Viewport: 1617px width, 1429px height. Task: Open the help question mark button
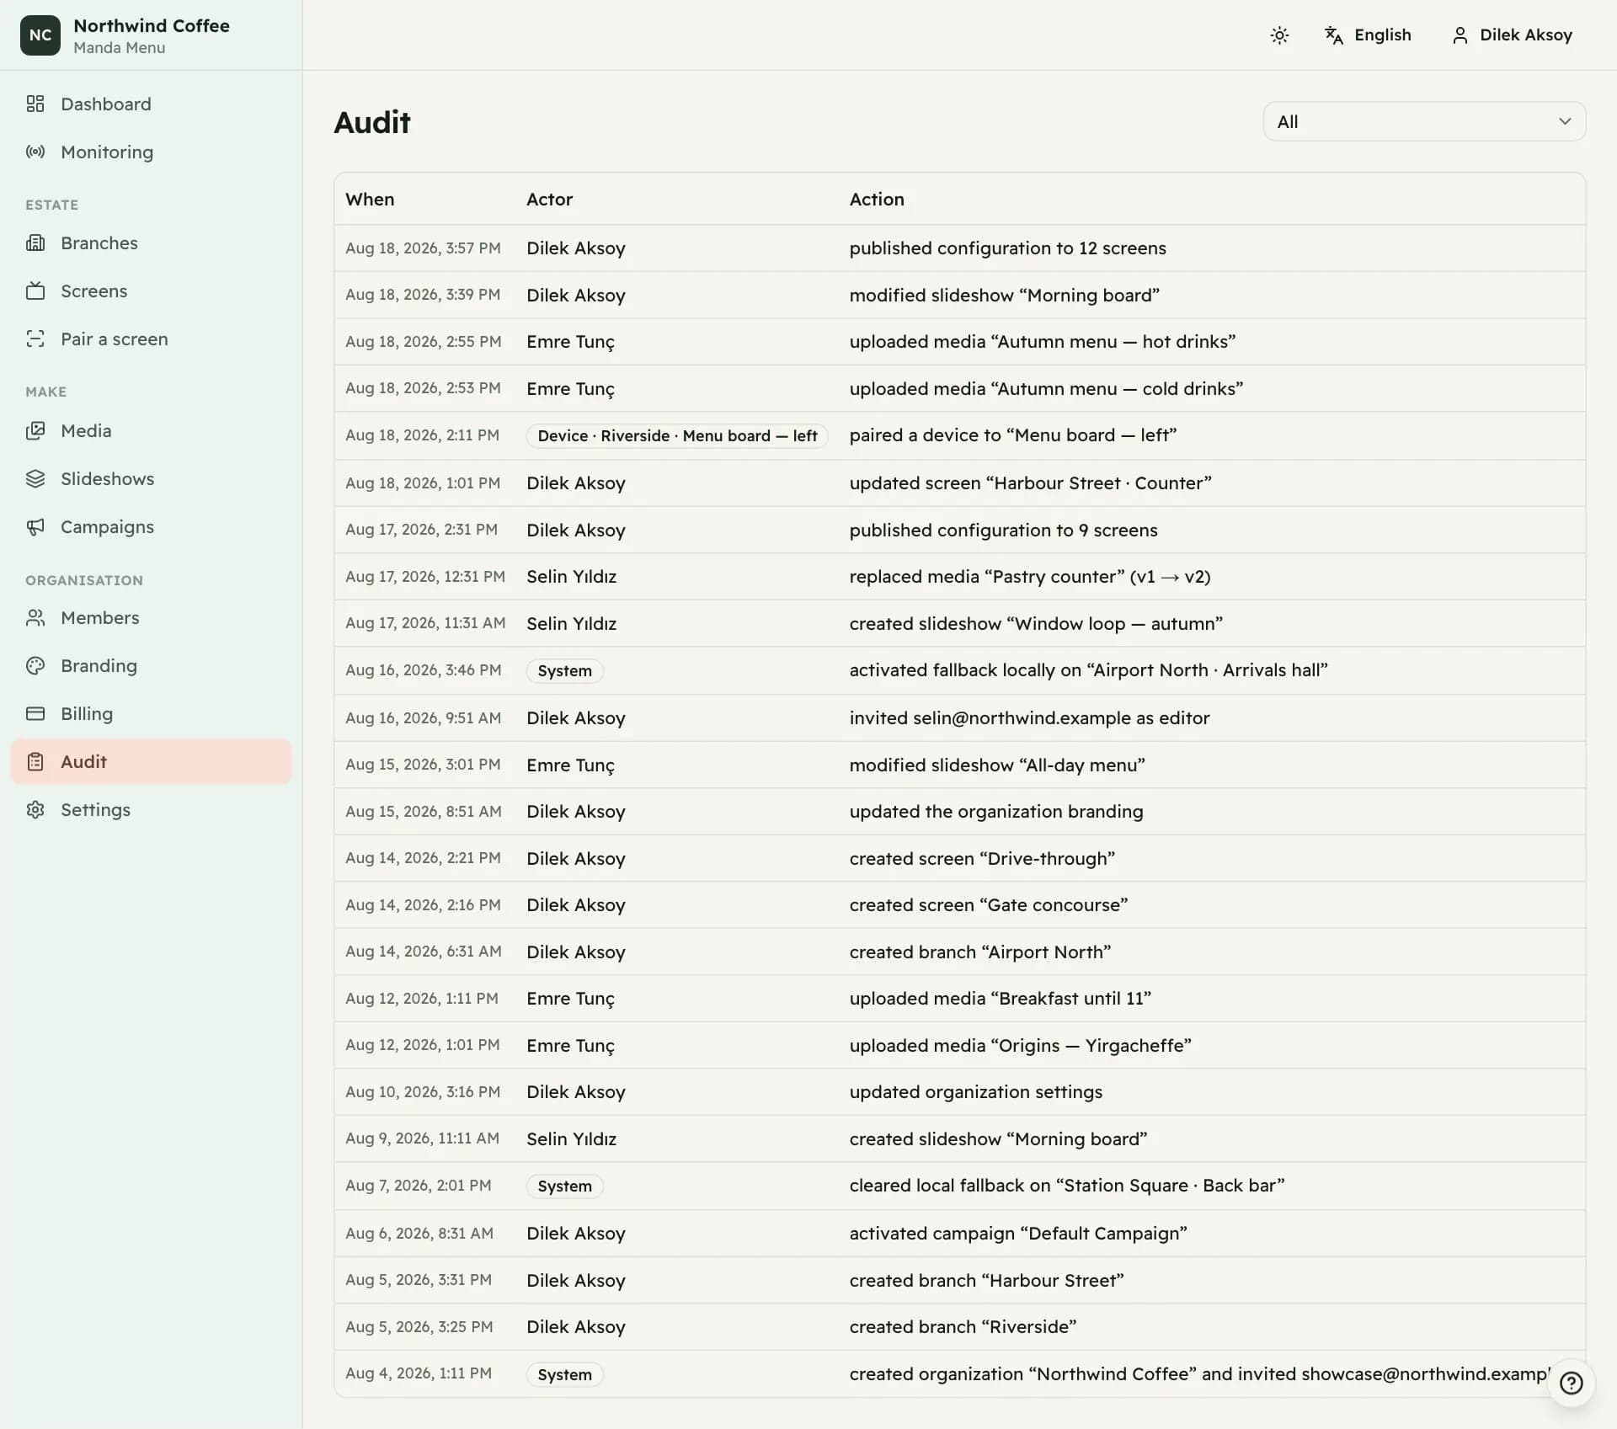(x=1571, y=1383)
